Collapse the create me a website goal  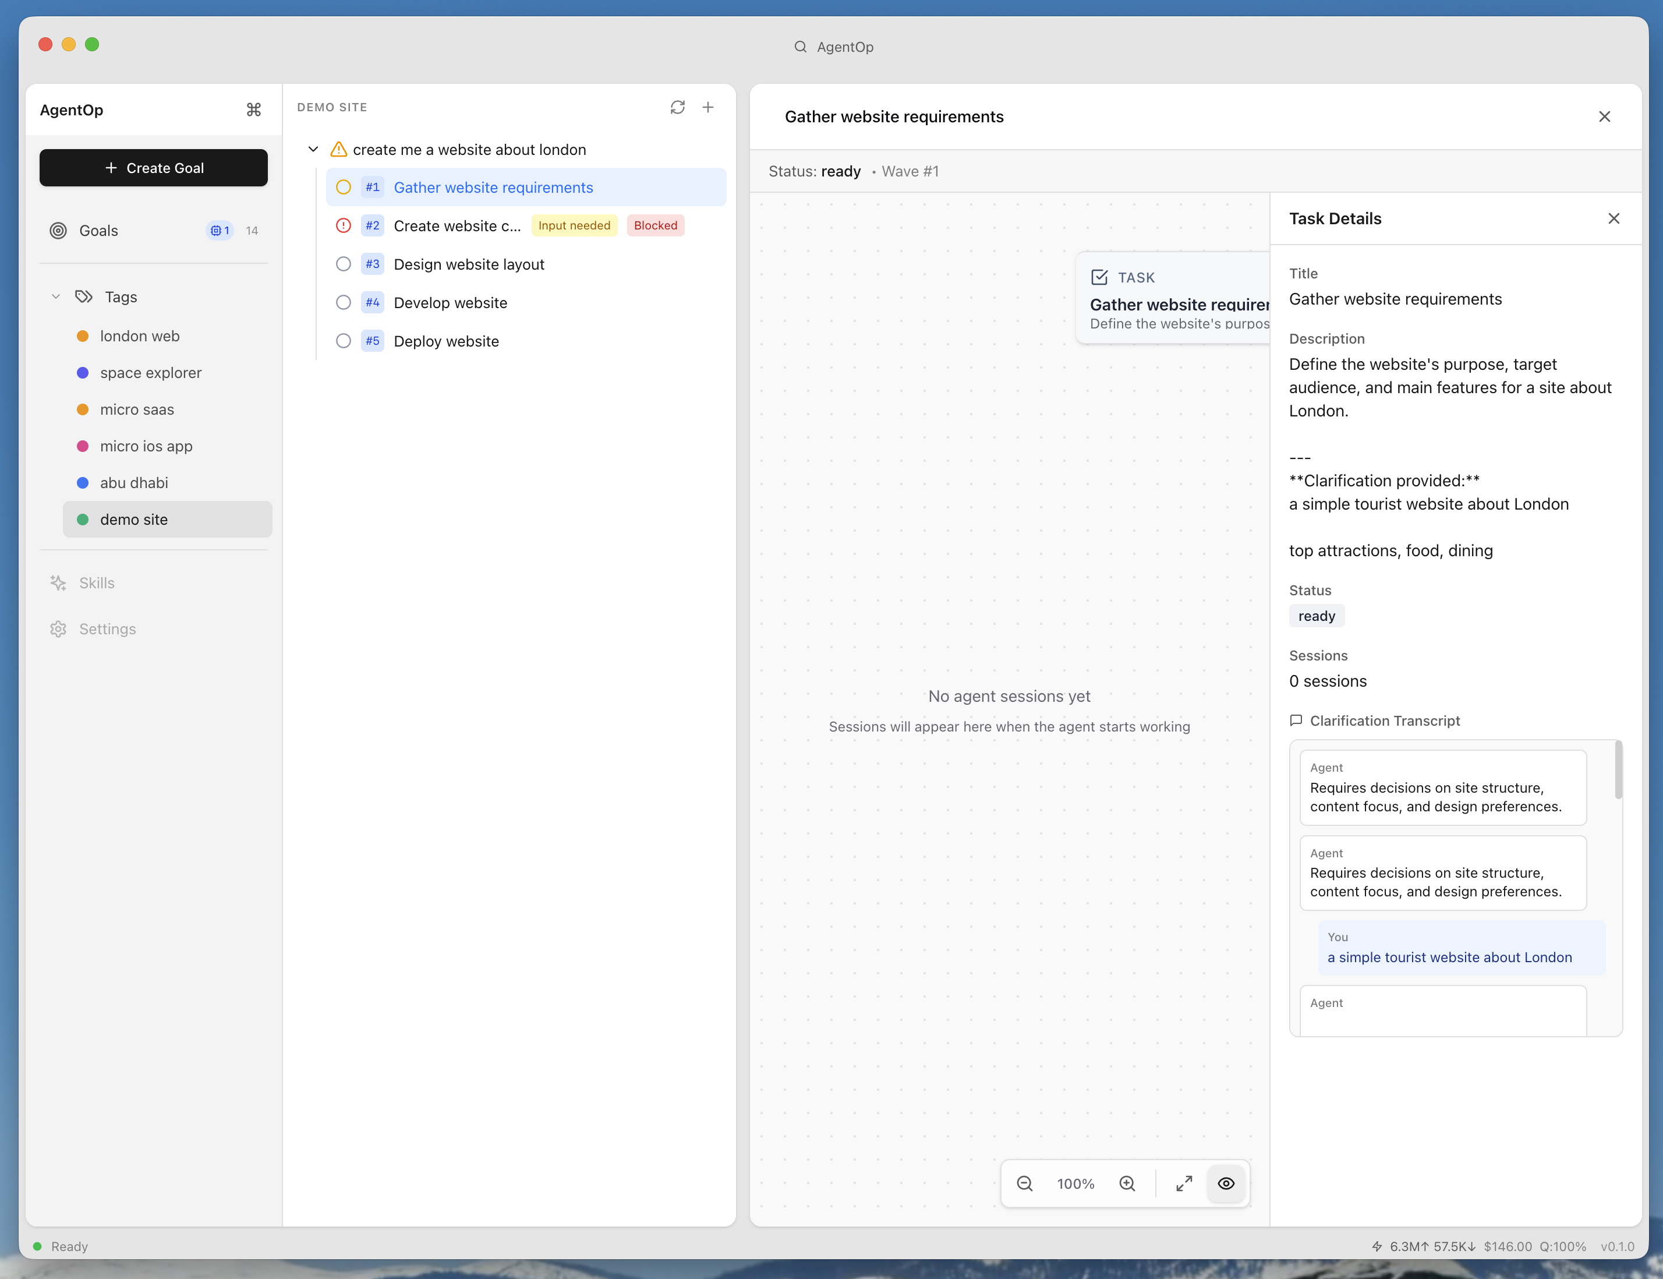coord(313,149)
